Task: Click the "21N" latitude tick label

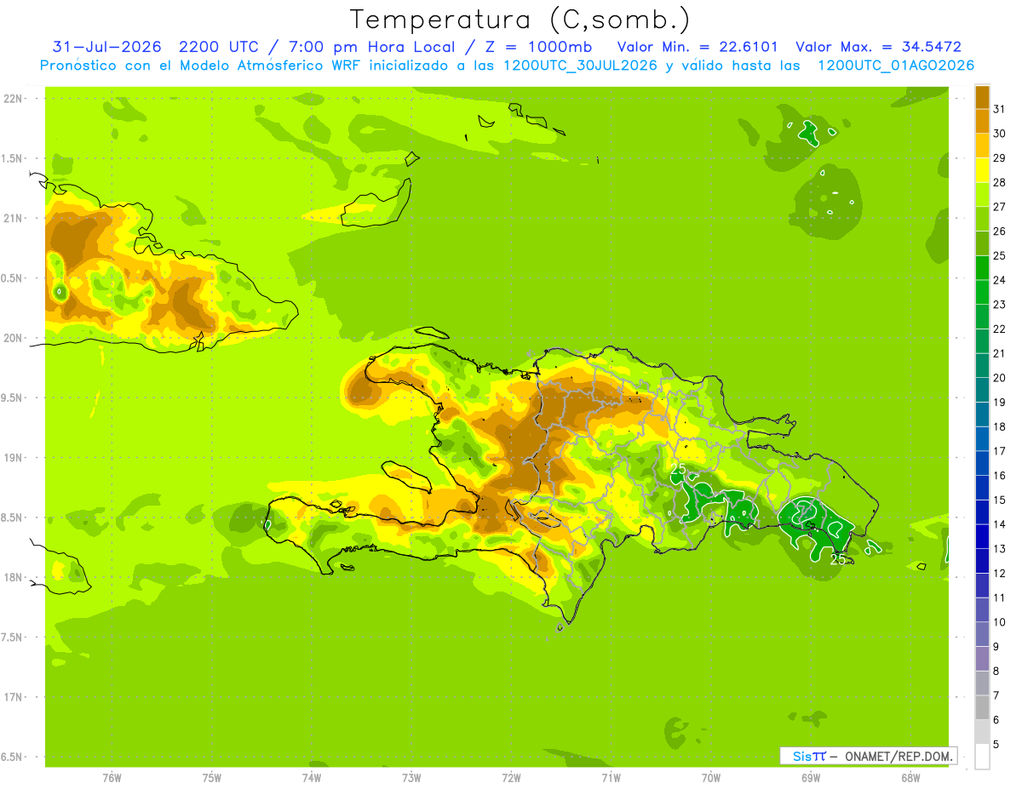Action: pyautogui.click(x=13, y=219)
